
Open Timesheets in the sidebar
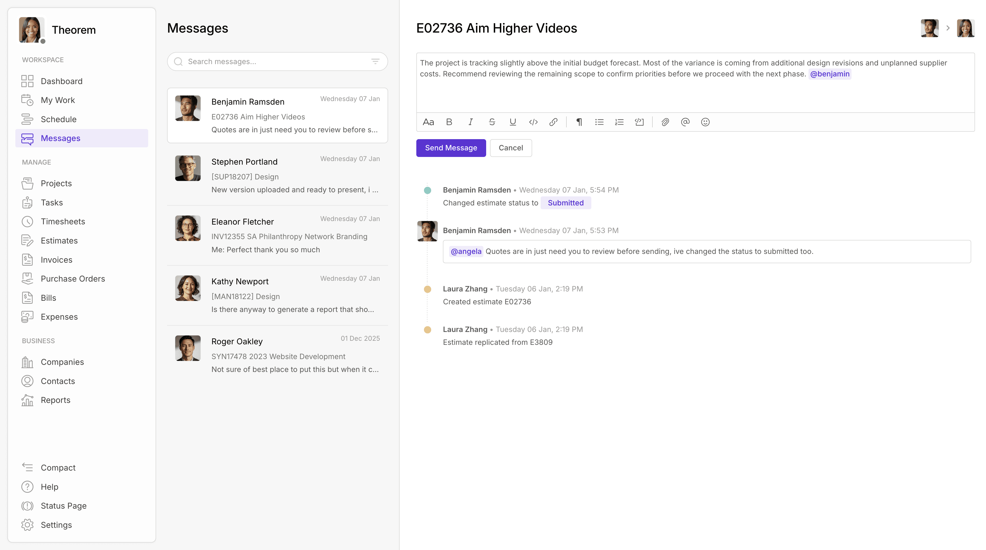63,221
